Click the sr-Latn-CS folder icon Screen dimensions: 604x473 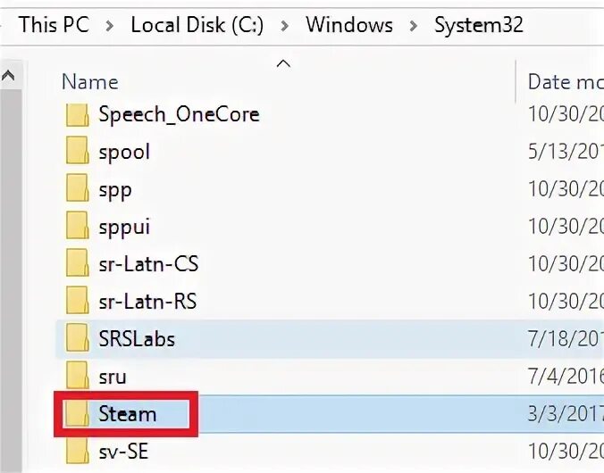(78, 264)
